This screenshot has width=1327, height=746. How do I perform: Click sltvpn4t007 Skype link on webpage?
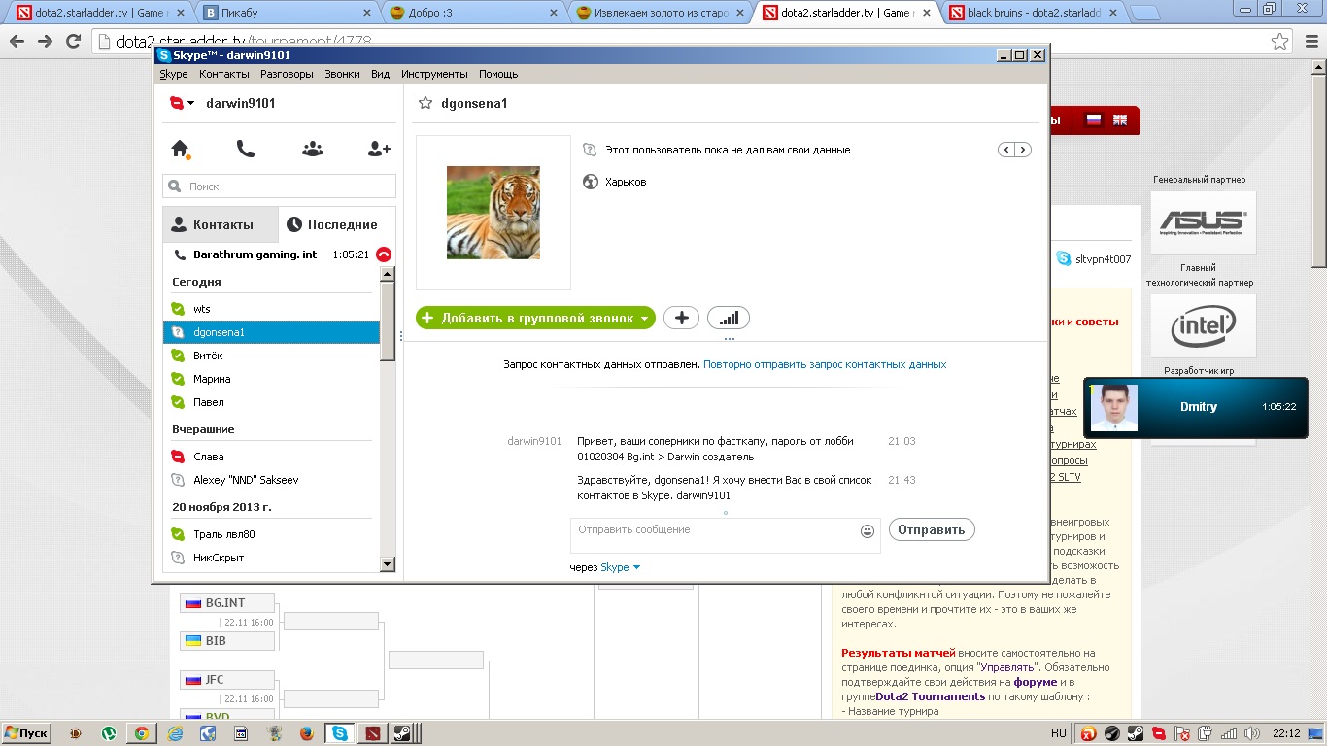pyautogui.click(x=1103, y=259)
